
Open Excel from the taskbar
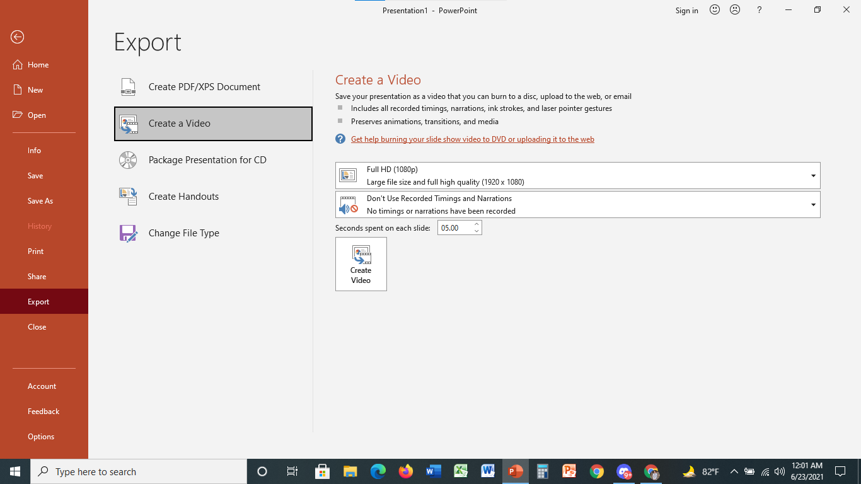461,471
